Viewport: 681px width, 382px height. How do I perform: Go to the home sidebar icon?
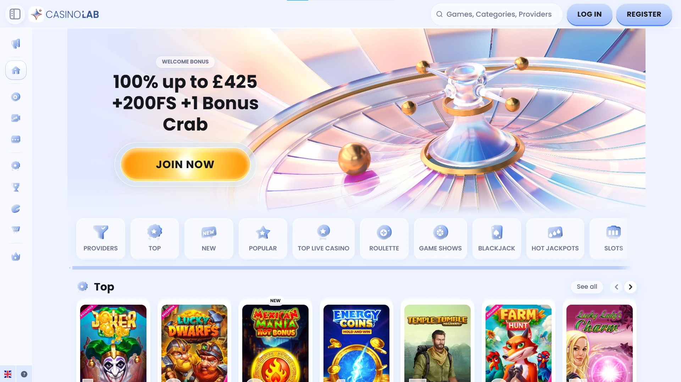[16, 70]
